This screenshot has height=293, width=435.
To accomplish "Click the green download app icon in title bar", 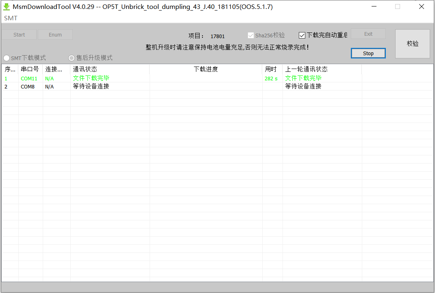I will coord(7,7).
